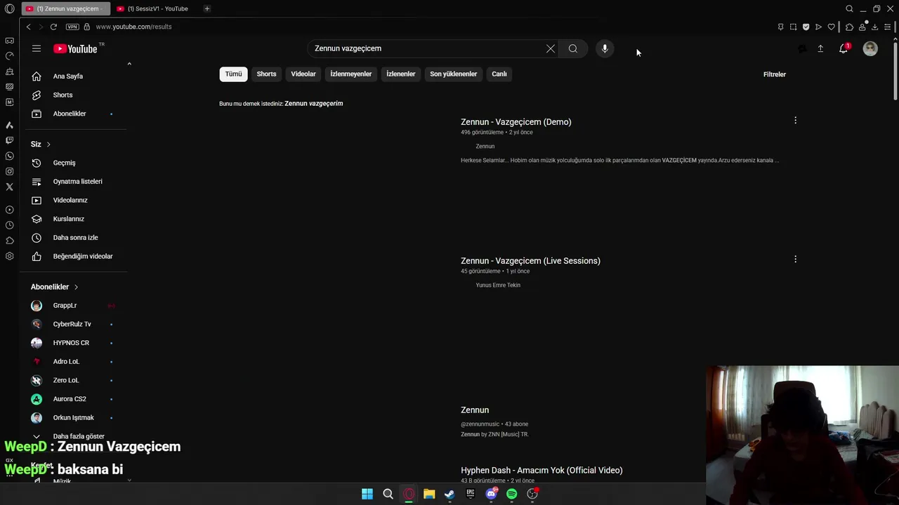Select the İzlenenler filter chip

tap(401, 74)
